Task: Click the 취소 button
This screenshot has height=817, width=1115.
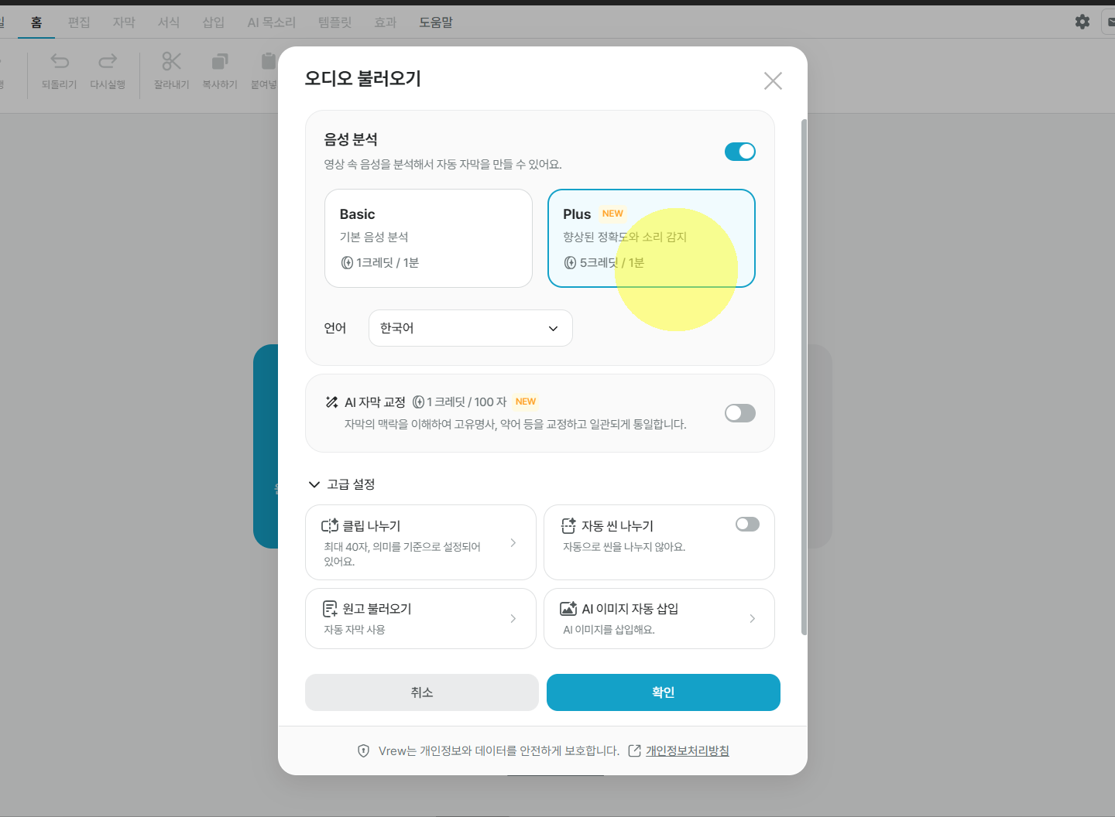Action: (422, 692)
